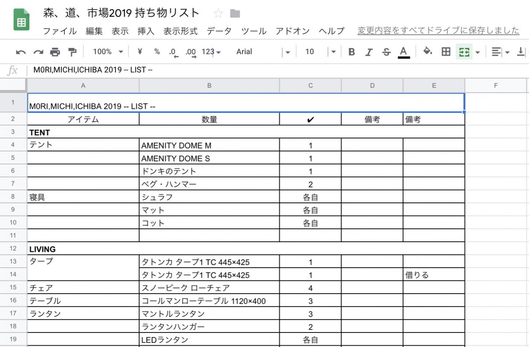This screenshot has height=347, width=529.
Task: Open the ツール menu
Action: click(x=253, y=31)
